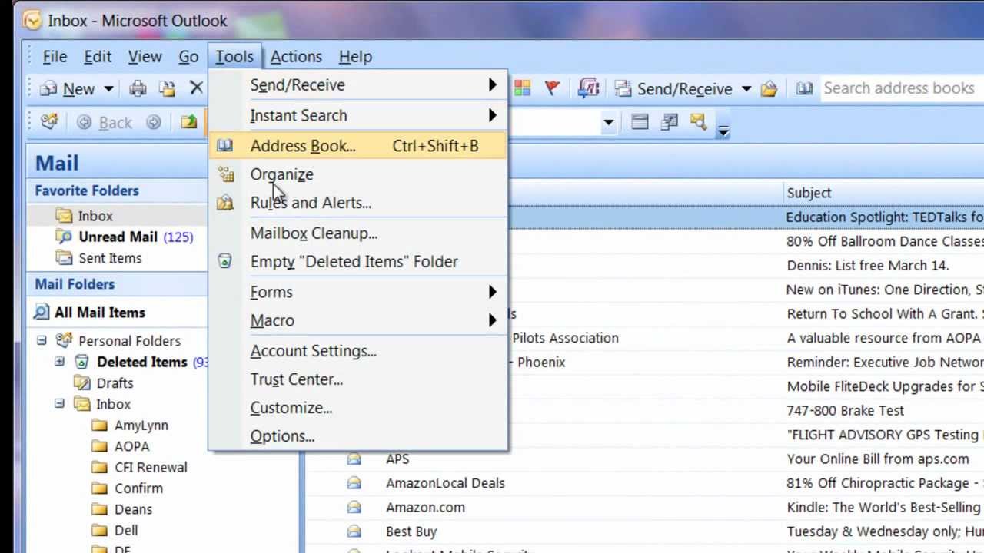The image size is (984, 553).
Task: Click the toolbar icon beside the Reading Pane icon
Action: pos(669,122)
